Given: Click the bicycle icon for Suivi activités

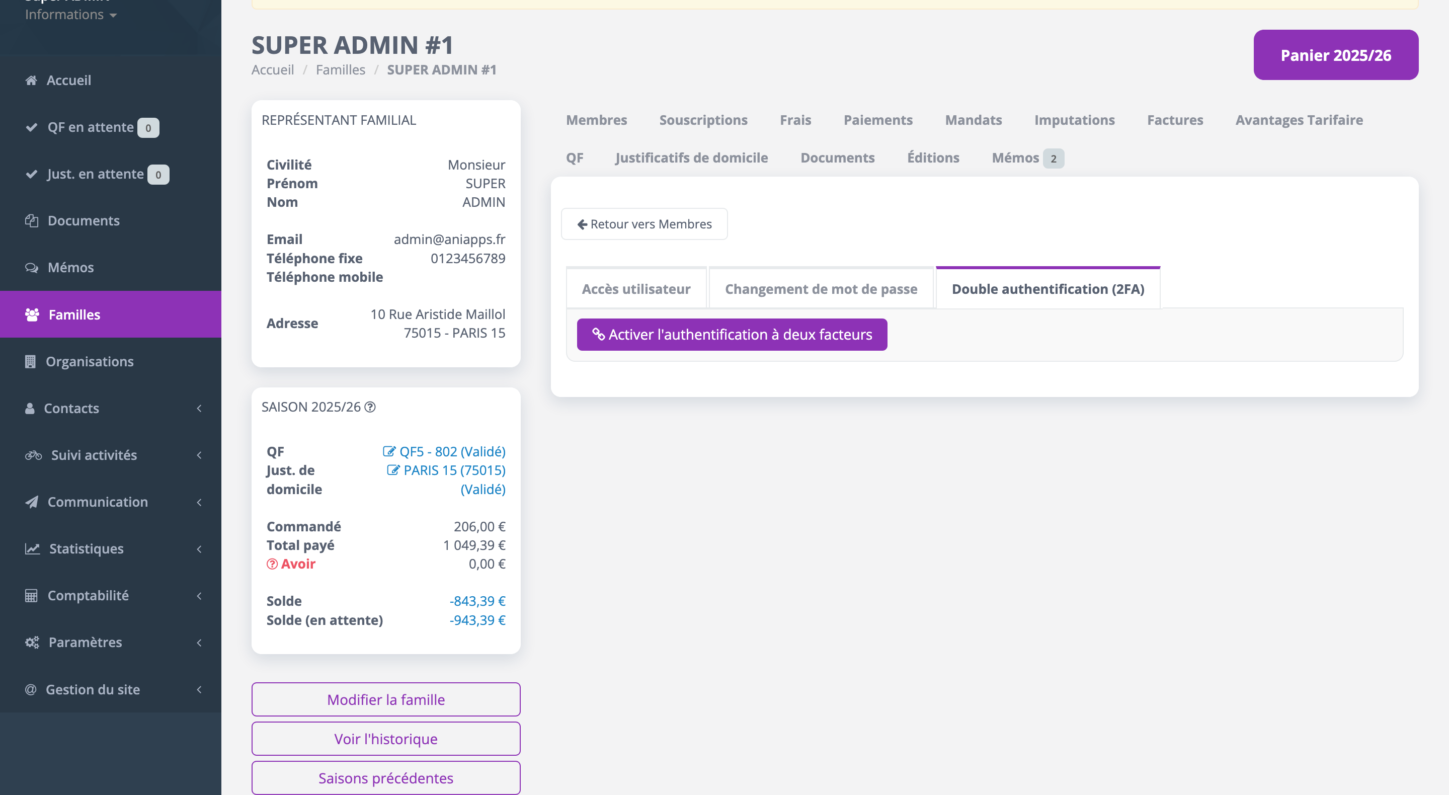Looking at the screenshot, I should click(x=33, y=455).
